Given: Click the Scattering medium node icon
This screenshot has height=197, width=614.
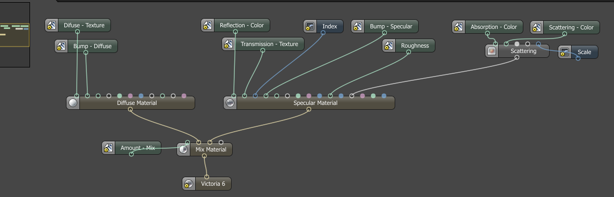Looking at the screenshot, I should [492, 51].
